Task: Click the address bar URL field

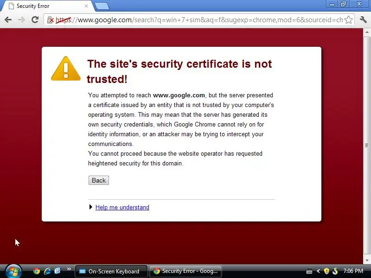Action: [x=199, y=20]
